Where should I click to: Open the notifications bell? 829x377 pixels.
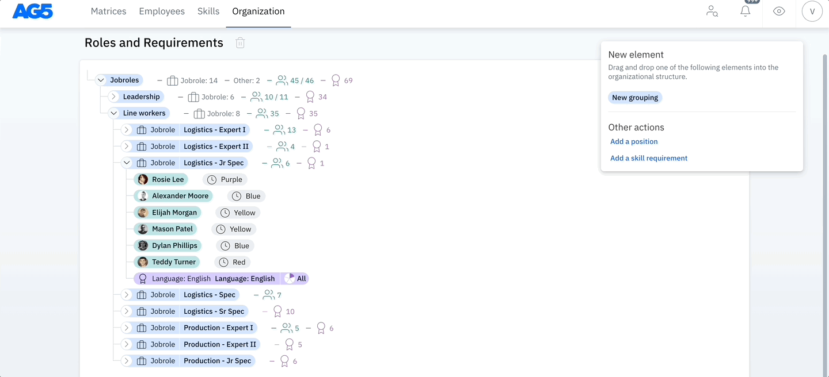coord(746,11)
